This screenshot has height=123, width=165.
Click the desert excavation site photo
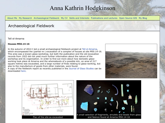pyautogui.click(x=131, y=61)
